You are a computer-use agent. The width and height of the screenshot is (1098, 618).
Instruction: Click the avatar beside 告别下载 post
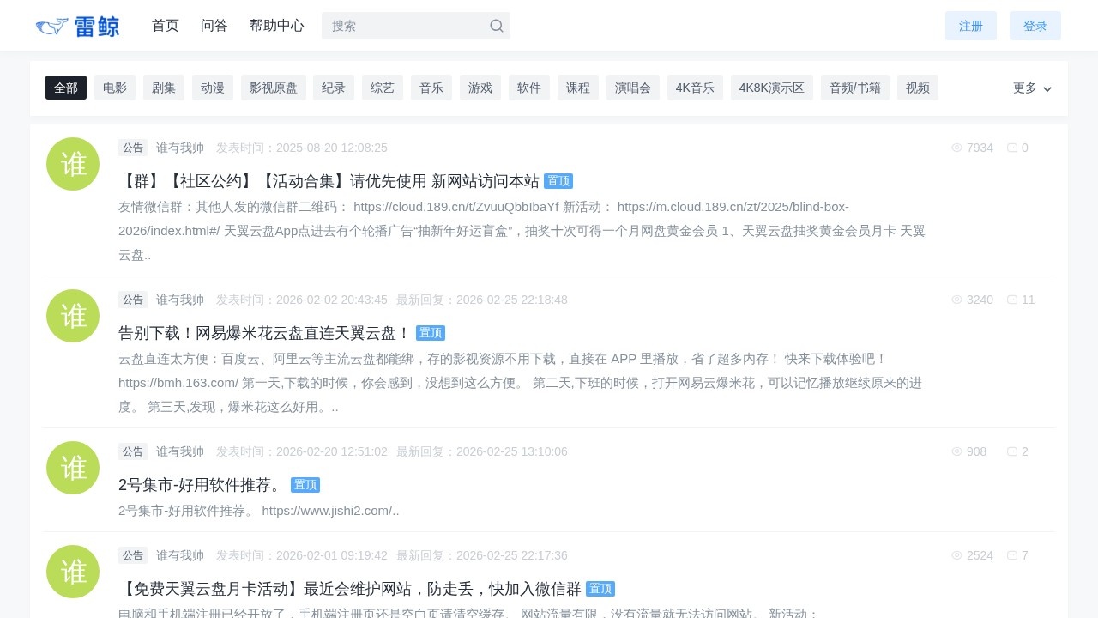tap(73, 316)
